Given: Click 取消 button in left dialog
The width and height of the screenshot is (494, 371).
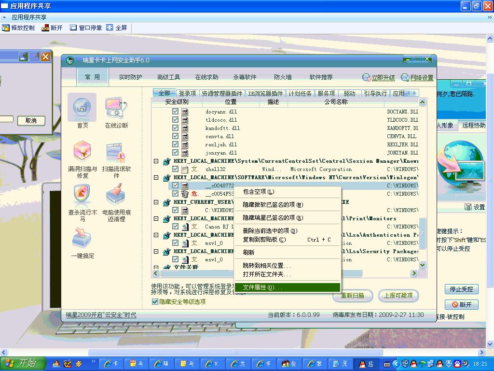Looking at the screenshot, I should click(31, 120).
